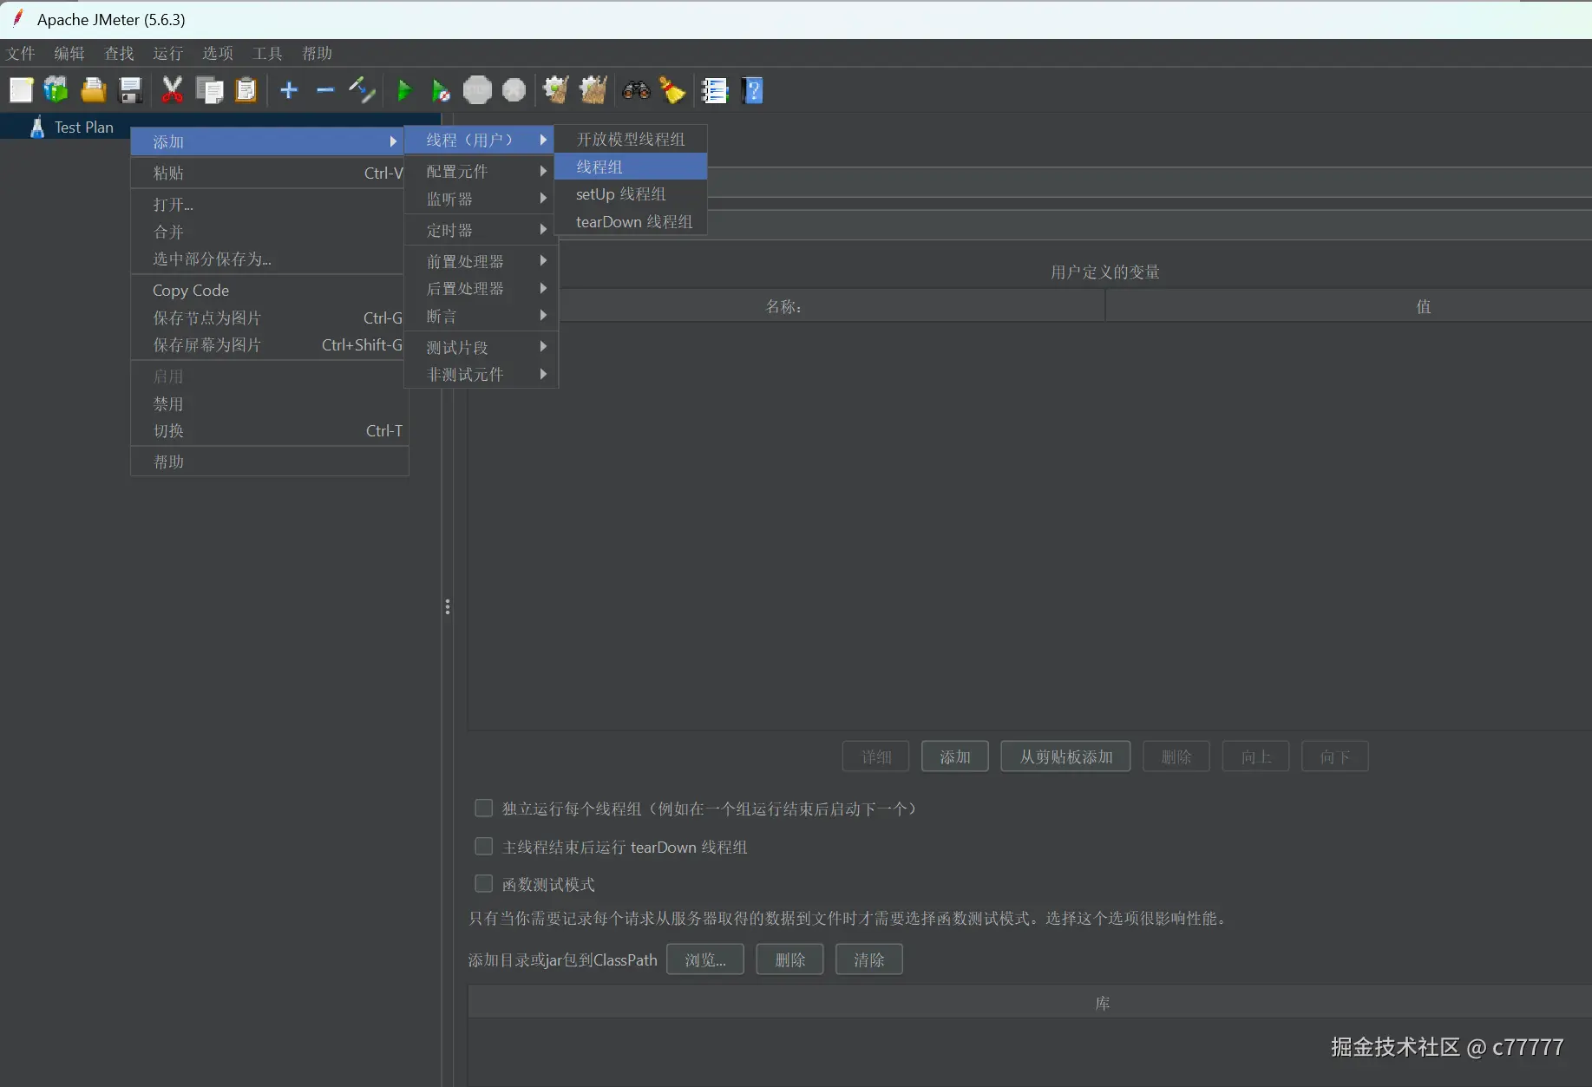Click the Toggle enable/disable toolbar icon
Image resolution: width=1592 pixels, height=1087 pixels.
362,90
